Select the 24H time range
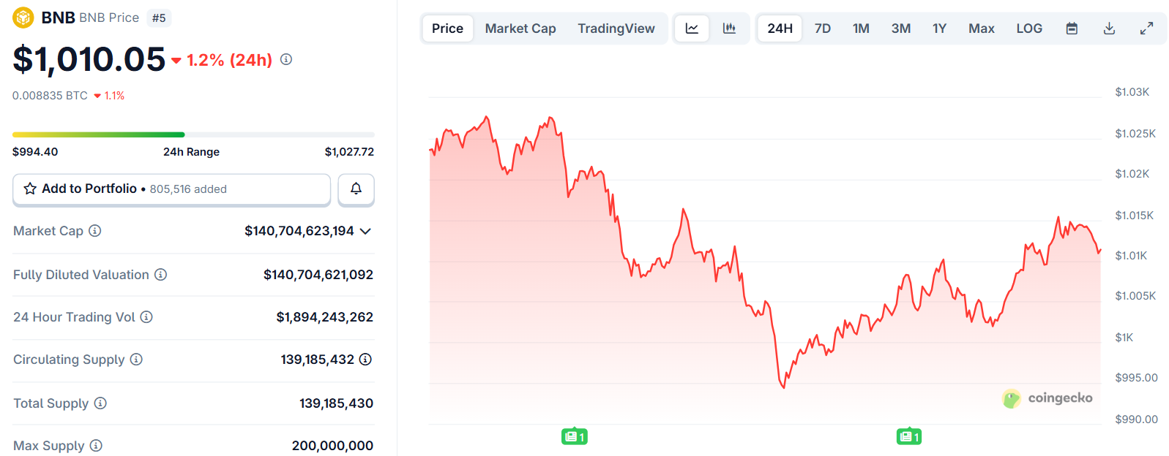Viewport: 1169px width, 456px height. click(x=780, y=28)
